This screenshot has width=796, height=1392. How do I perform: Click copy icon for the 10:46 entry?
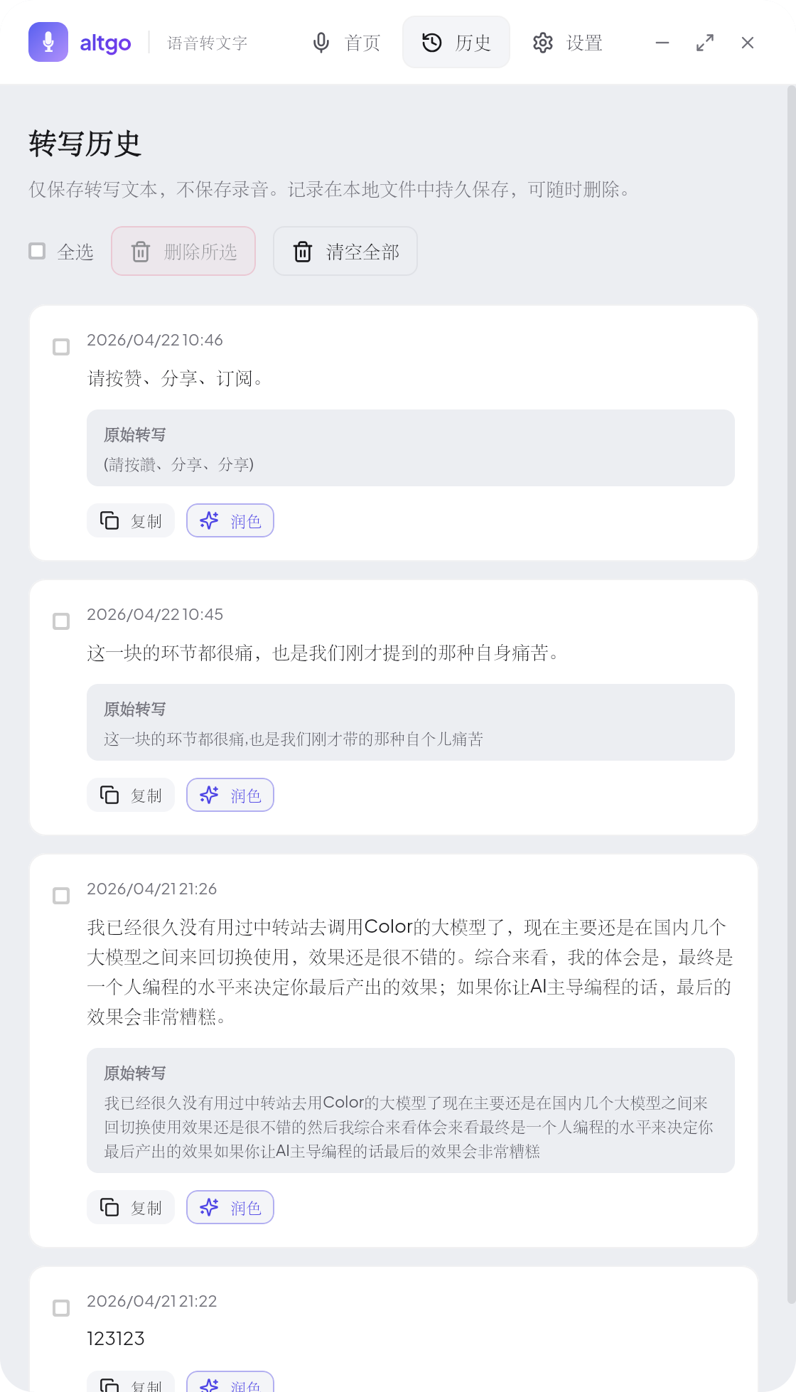point(109,520)
